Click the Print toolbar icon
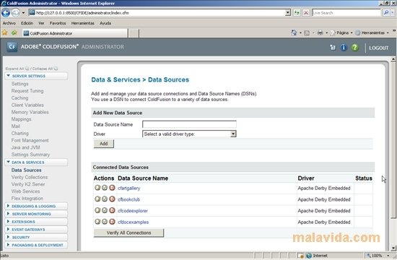397x260 pixels. click(x=320, y=32)
